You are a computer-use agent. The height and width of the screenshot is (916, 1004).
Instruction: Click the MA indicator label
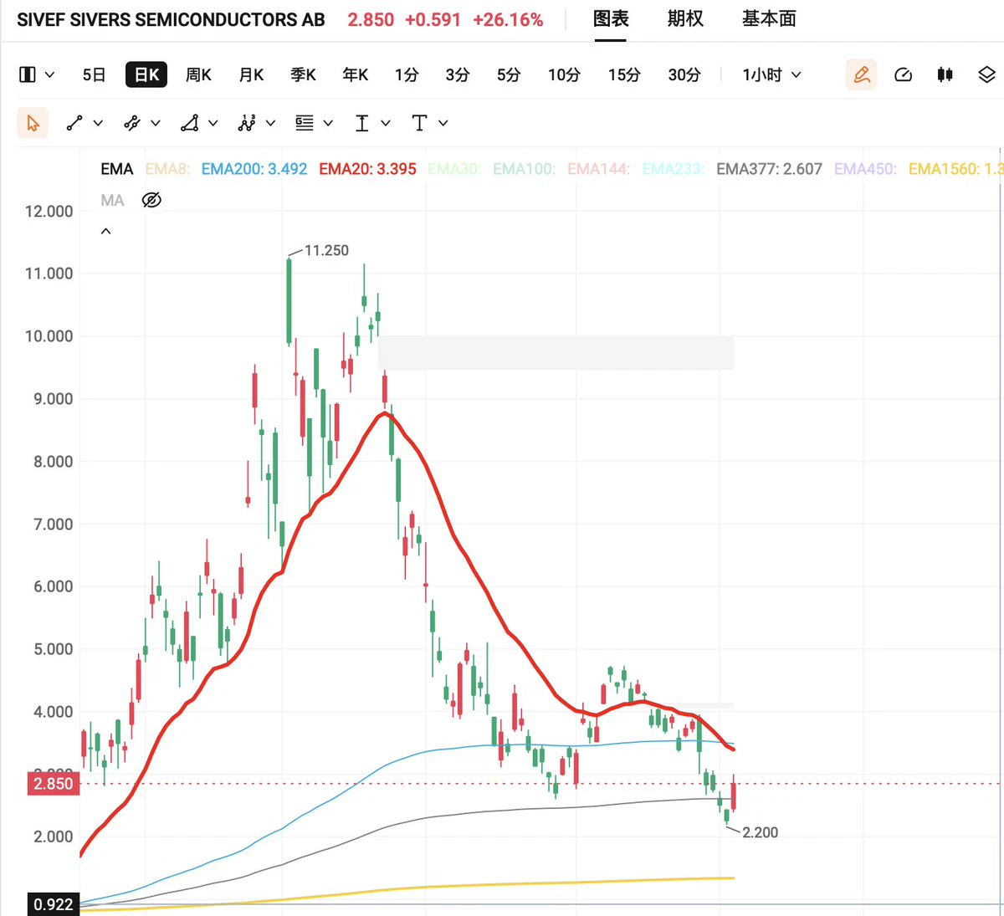point(112,200)
